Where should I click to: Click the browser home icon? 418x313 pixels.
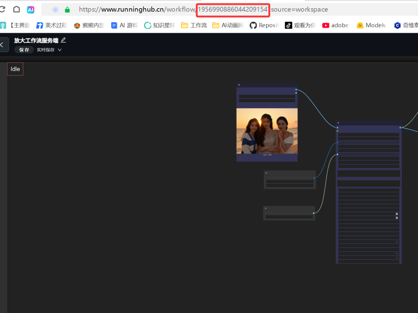coord(16,10)
